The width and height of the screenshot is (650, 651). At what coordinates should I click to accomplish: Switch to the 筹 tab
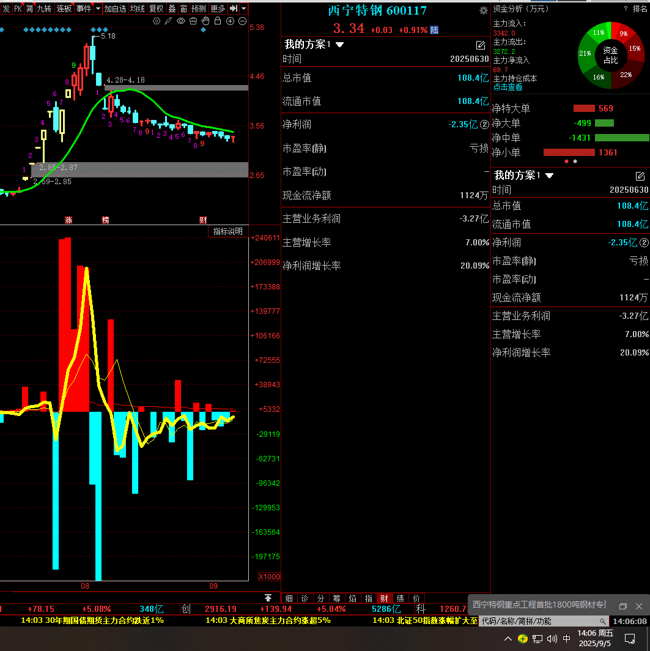336,598
